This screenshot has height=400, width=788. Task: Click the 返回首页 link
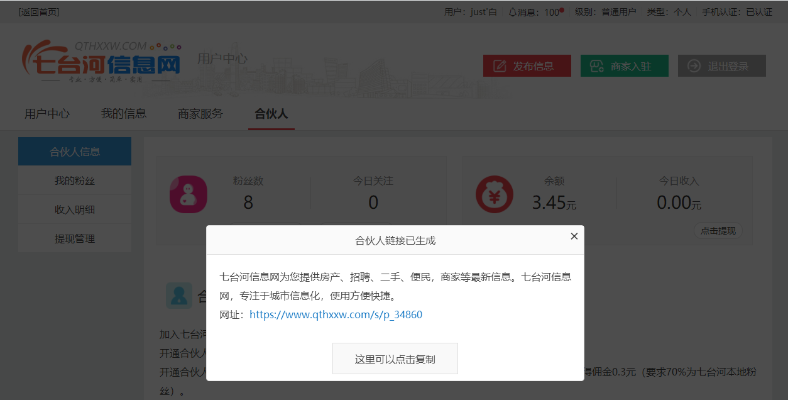click(x=39, y=12)
